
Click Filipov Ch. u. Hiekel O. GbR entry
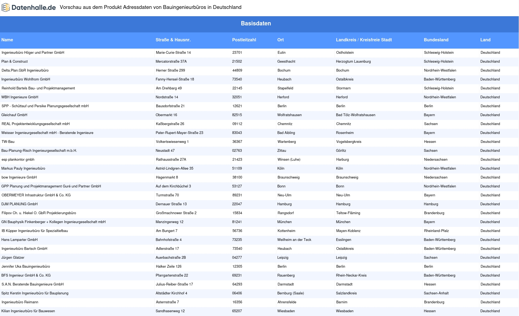(x=39, y=213)
